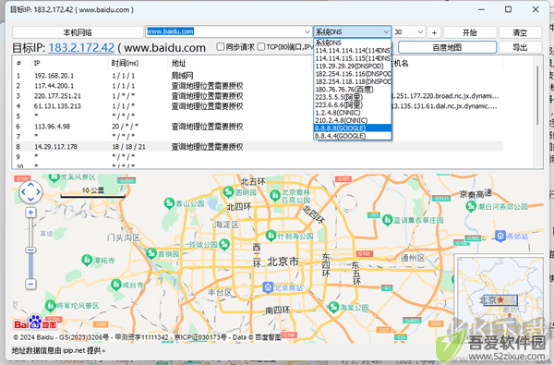Image resolution: width=554 pixels, height=365 pixels.
Task: Select 223.5.5.5(阿里) DNS option
Action: 353,97
